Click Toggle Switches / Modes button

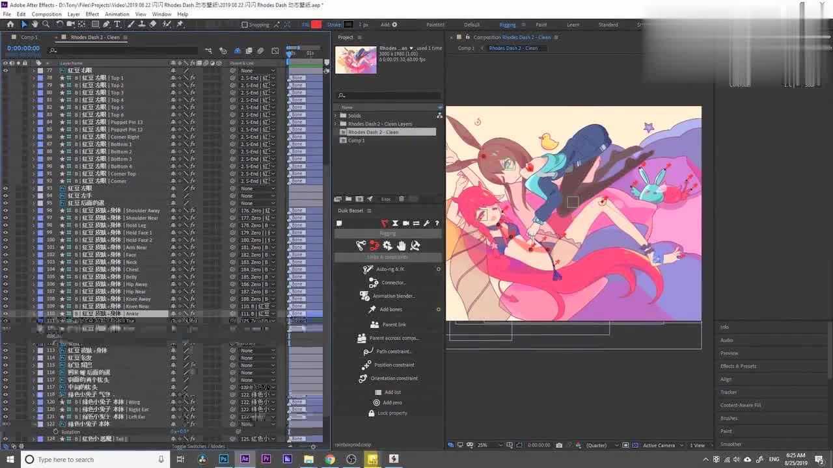coord(198,447)
